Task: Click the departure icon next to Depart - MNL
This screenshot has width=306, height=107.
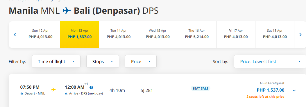Action: coord(22,94)
